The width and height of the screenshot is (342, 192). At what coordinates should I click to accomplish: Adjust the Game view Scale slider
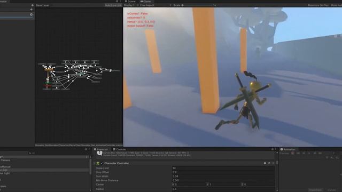click(197, 5)
